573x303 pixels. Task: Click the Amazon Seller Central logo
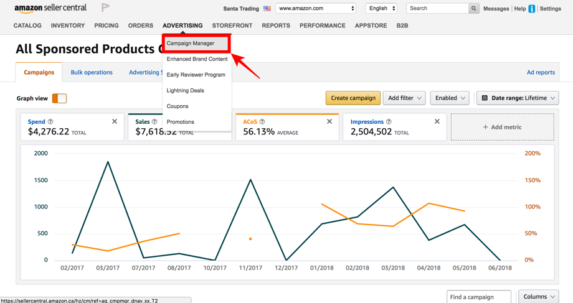click(x=50, y=8)
